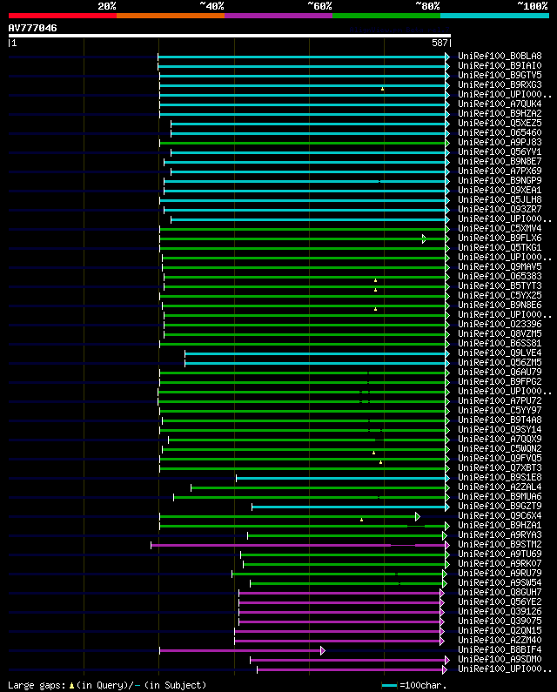The image size is (557, 692).
Task: Open hit UniRef100_Q56ZM5
Action: (500, 363)
